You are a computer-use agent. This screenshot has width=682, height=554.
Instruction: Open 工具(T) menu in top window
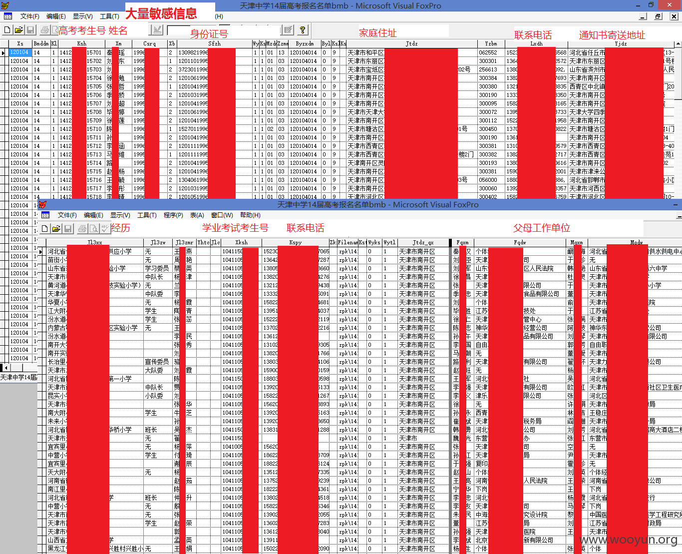click(x=109, y=16)
